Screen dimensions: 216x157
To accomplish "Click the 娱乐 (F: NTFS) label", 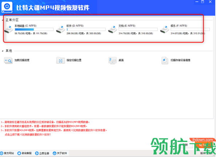I will click(x=179, y=26).
